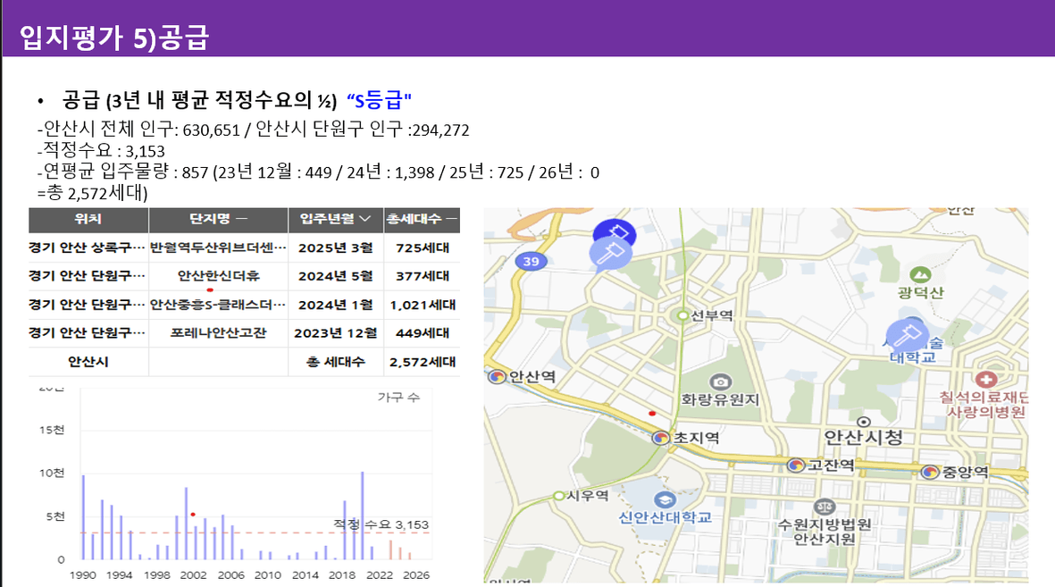
Task: Click the 초지역 station icon
Action: click(x=661, y=438)
